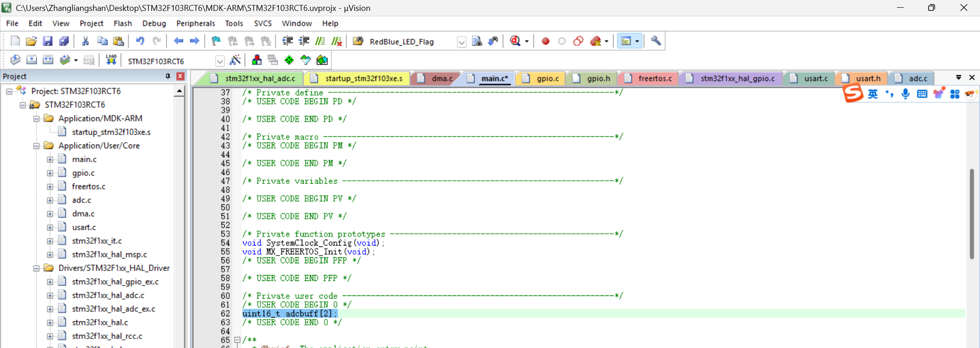Close the Project panel

point(180,76)
